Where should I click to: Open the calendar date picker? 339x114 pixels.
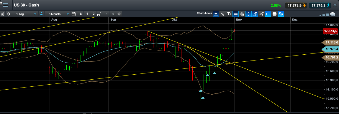tap(74, 14)
